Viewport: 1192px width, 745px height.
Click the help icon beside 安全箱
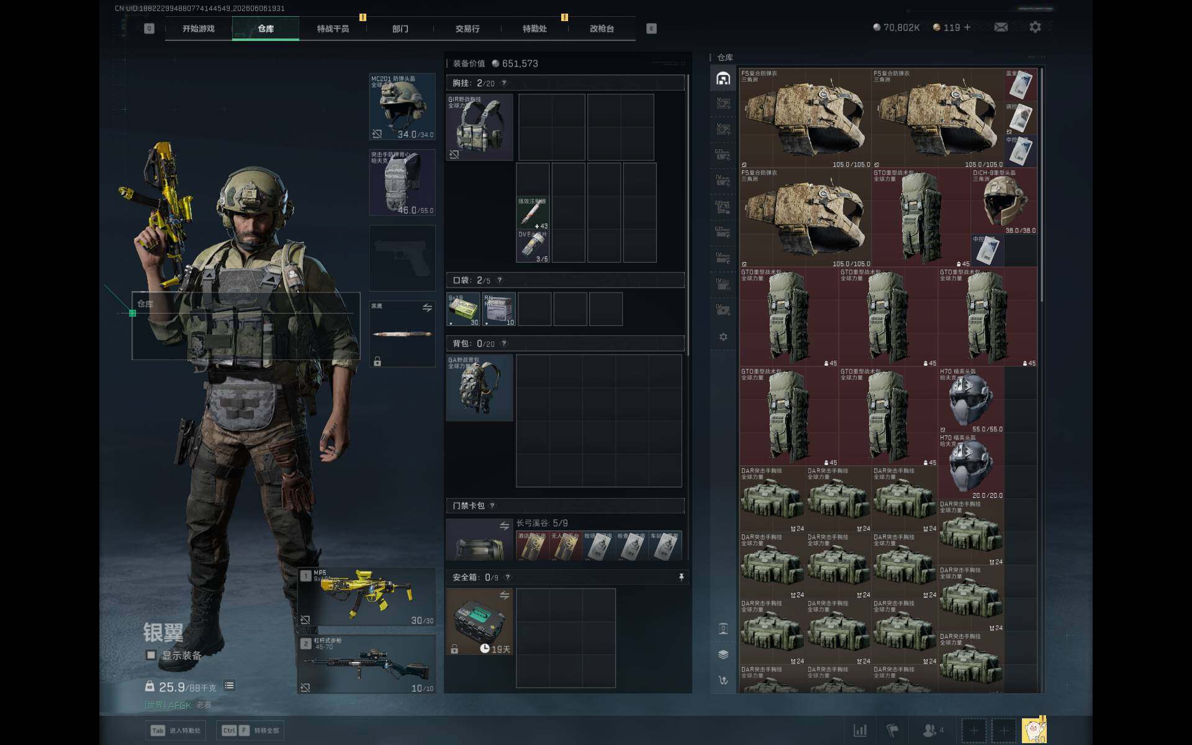(x=507, y=577)
